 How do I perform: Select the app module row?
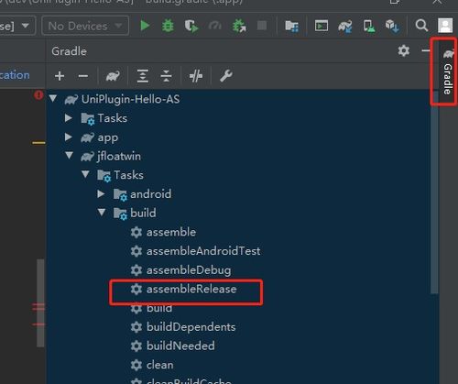(243, 137)
